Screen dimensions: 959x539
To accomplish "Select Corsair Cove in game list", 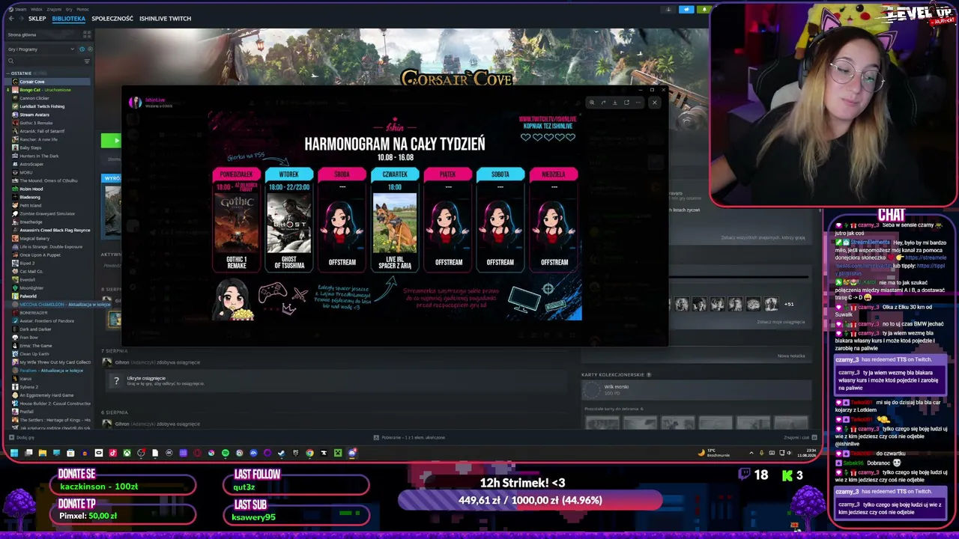I will click(x=48, y=82).
